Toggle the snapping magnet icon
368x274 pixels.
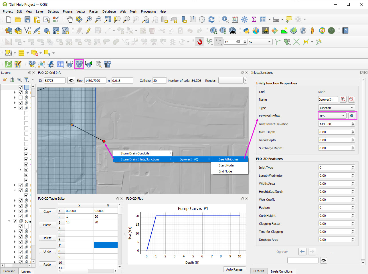(199, 42)
